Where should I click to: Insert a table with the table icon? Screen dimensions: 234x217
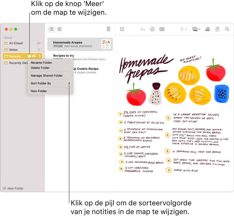point(162,29)
